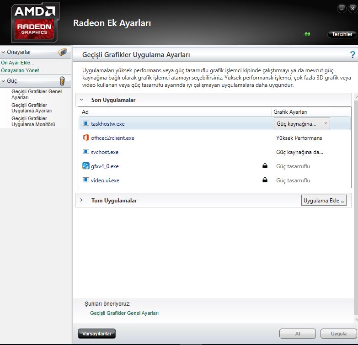Click the AMD Radeon Graphics logo

click(35, 22)
